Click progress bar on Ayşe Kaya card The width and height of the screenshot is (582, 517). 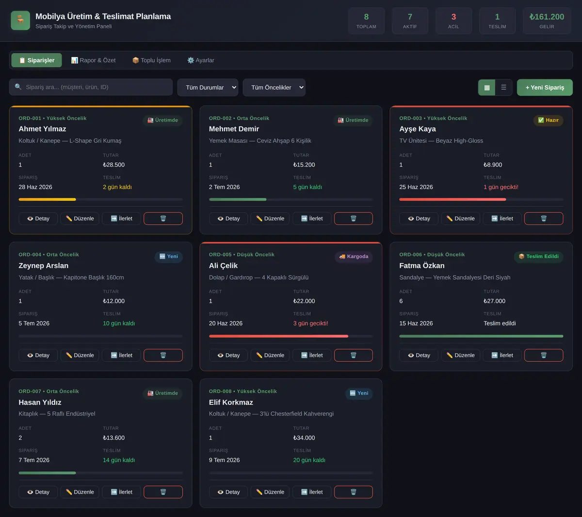click(x=481, y=199)
